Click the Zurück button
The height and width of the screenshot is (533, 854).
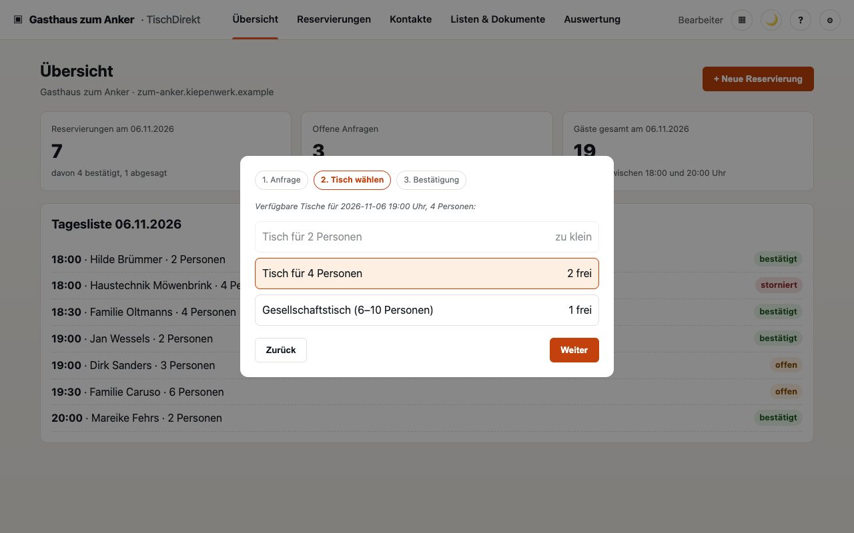281,350
